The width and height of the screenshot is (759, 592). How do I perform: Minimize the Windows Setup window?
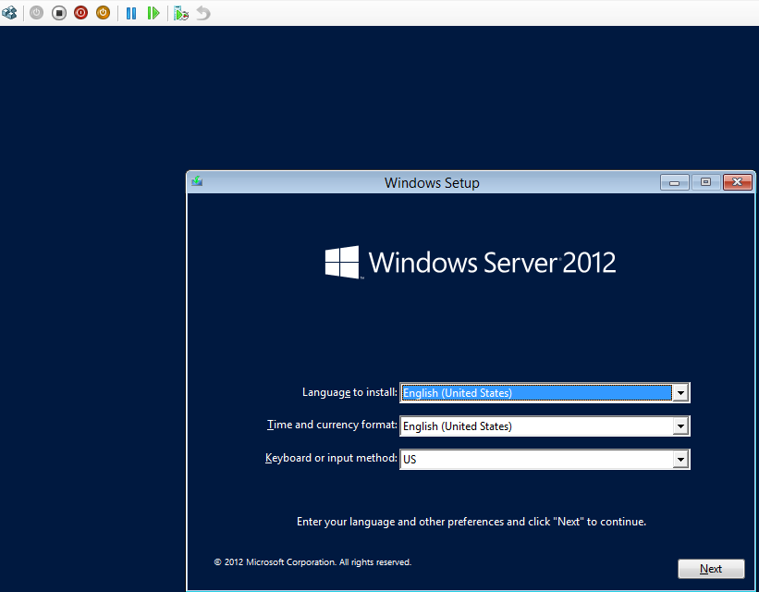tap(674, 182)
